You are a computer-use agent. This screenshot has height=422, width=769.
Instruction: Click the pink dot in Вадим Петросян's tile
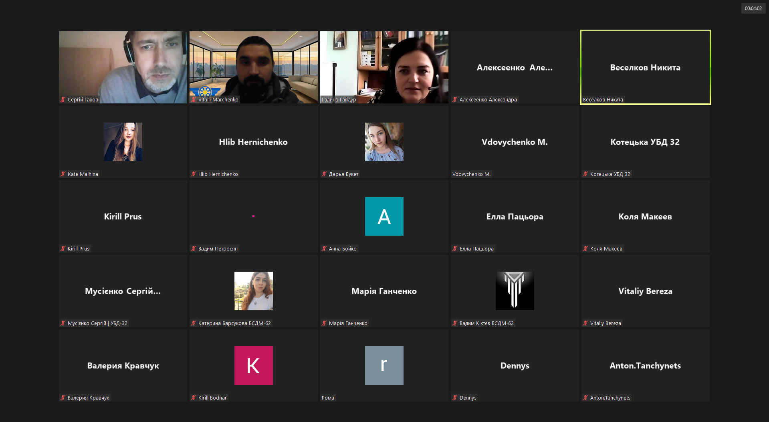(253, 216)
